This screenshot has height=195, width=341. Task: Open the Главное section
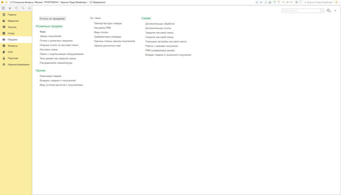tap(16, 15)
